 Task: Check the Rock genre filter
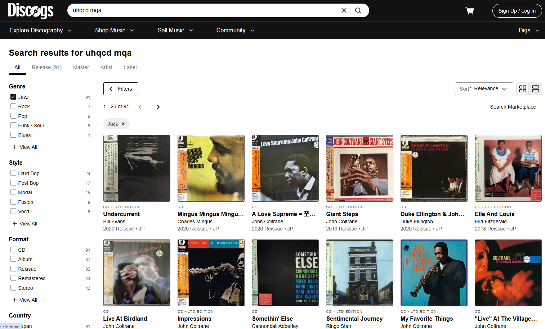click(13, 106)
